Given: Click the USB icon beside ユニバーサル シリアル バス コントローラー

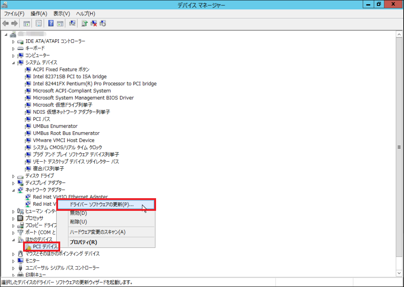Looking at the screenshot, I should coord(21,268).
